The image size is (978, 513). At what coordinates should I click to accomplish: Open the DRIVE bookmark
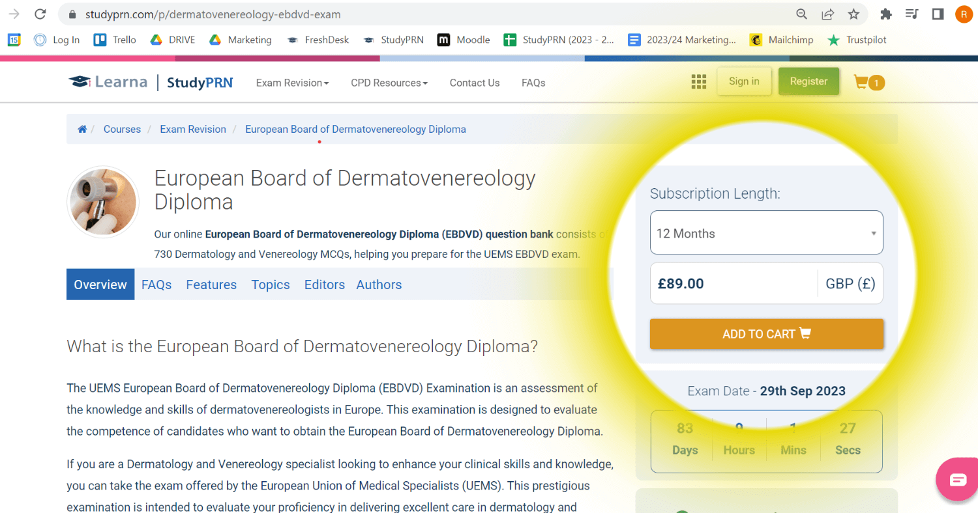(173, 40)
